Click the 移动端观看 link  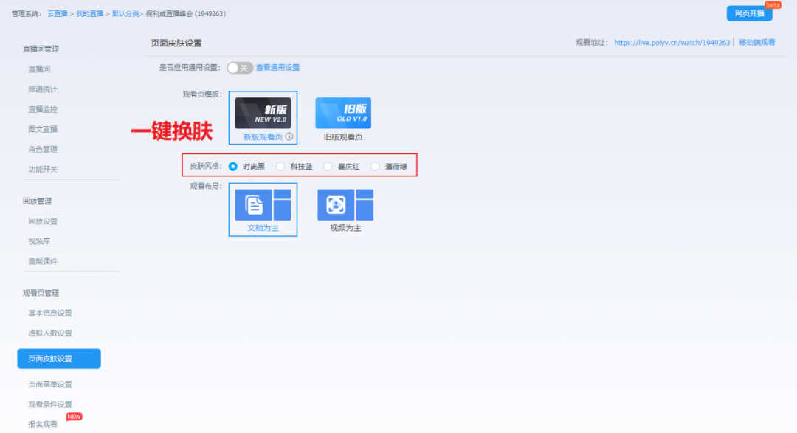tap(756, 43)
